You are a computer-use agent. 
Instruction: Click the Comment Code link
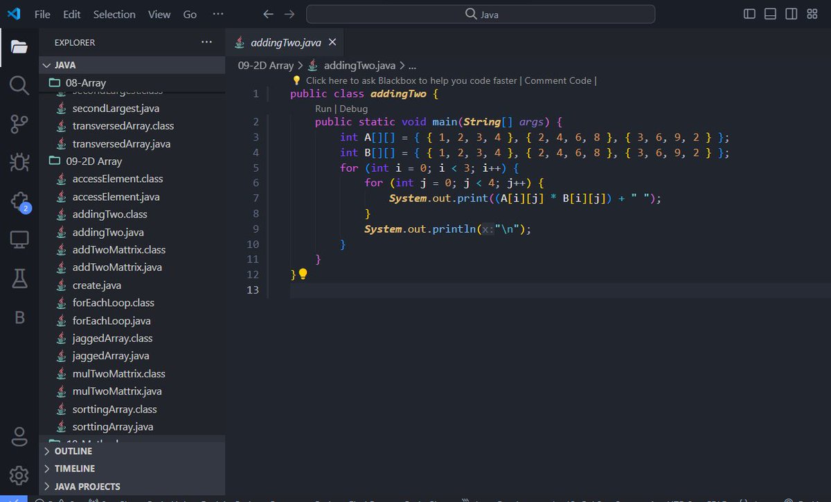tap(558, 80)
